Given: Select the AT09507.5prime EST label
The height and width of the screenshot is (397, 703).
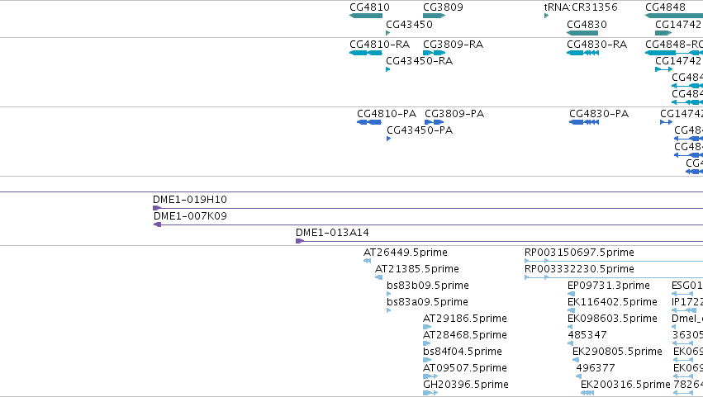Looking at the screenshot, I should 465,368.
